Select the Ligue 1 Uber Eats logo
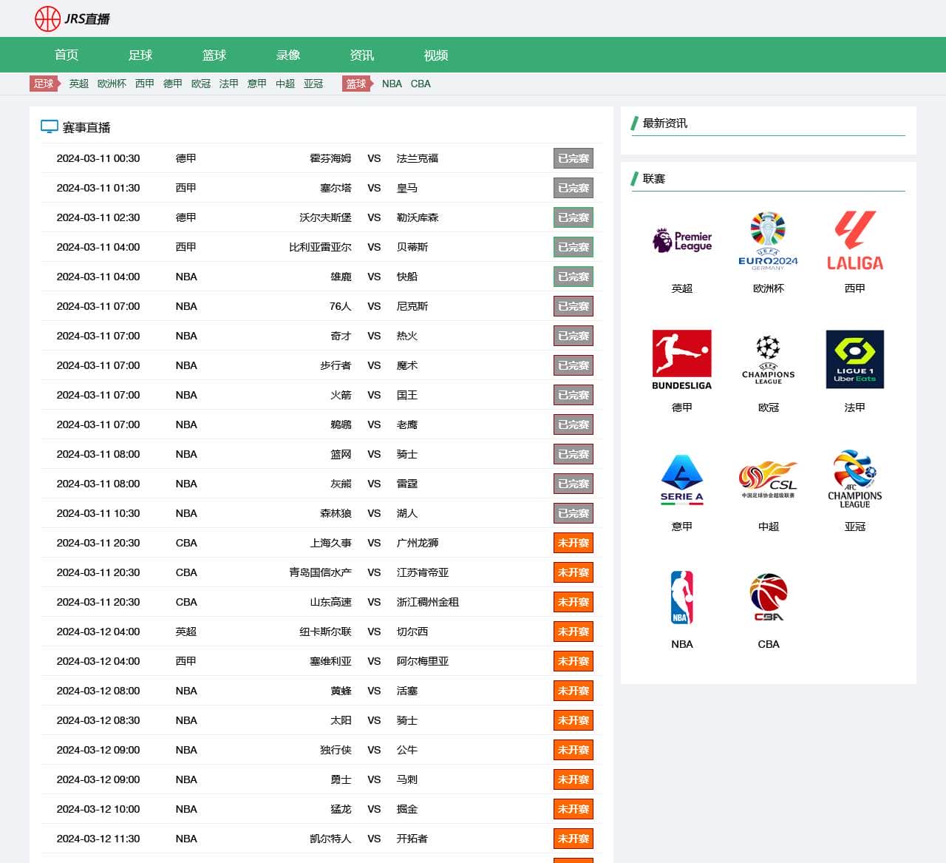The width and height of the screenshot is (946, 863). 854,360
